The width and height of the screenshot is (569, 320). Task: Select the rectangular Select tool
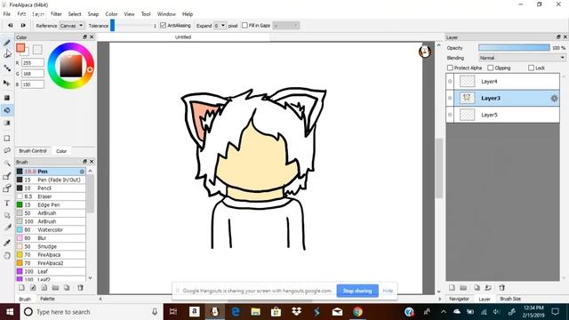point(7,139)
